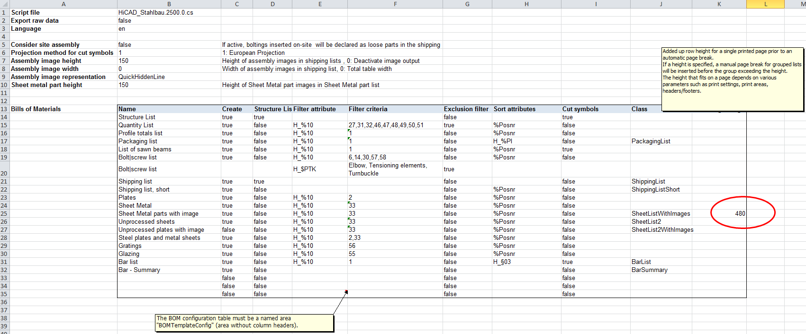Select Create value for Unprocessed plates with image
Viewport: 806px width, 334px height.
(x=228, y=229)
